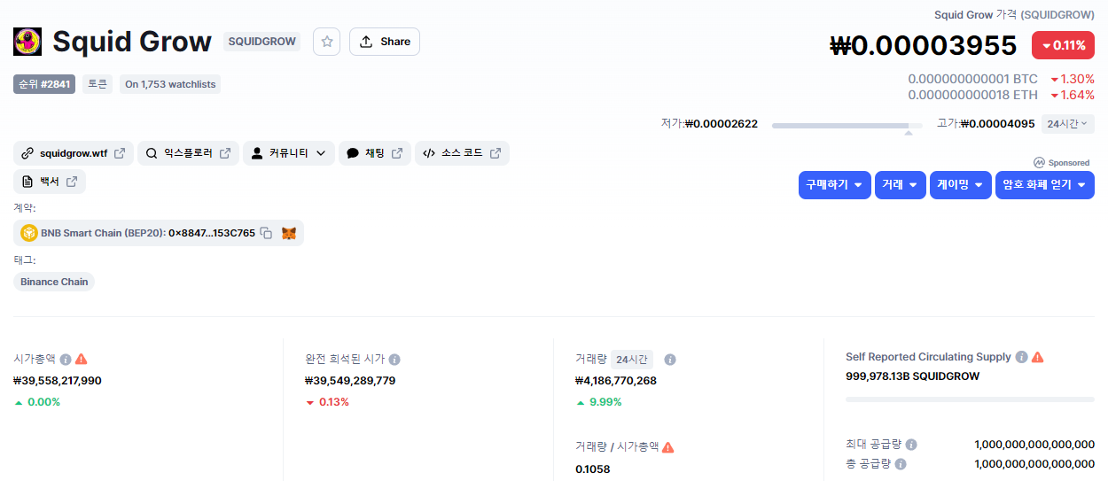
Task: Add token to MetaMask via fox icon
Action: pos(289,233)
